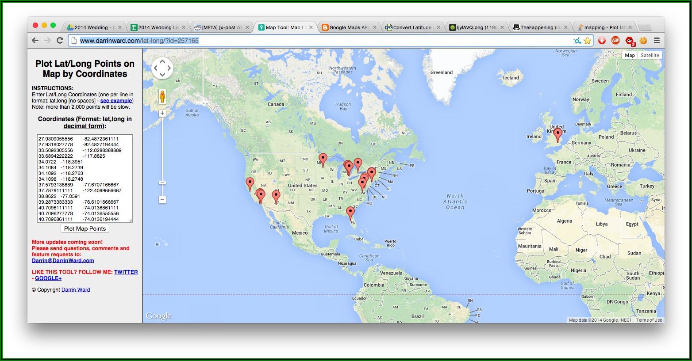Open the Chrome hamburger menu

[657, 41]
